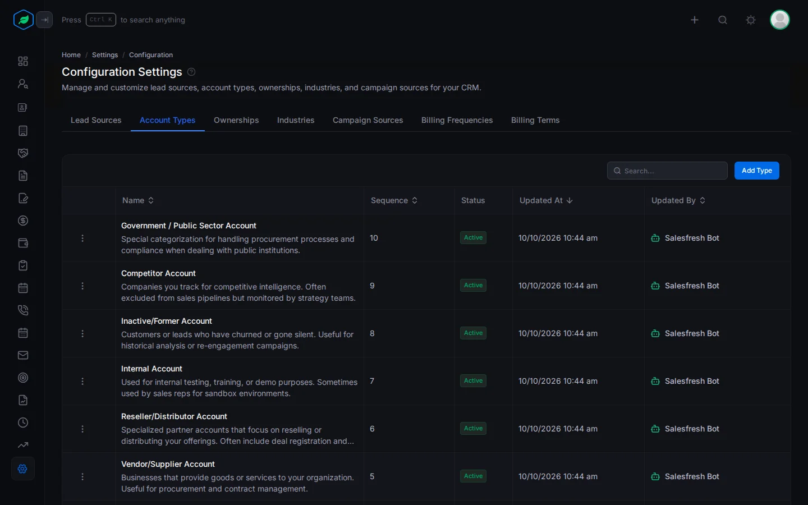808x505 pixels.
Task: Click the plus quick-create icon
Action: click(x=695, y=20)
